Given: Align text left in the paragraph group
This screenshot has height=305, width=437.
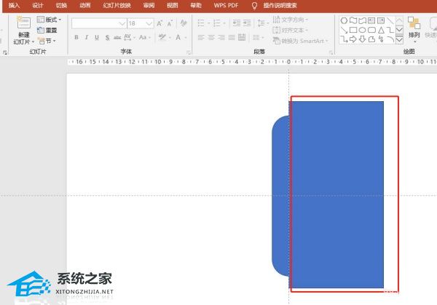Looking at the screenshot, I should (201, 37).
